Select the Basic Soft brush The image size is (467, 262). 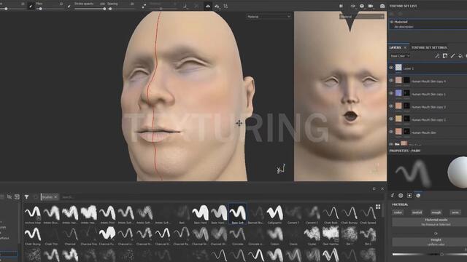pos(237,214)
